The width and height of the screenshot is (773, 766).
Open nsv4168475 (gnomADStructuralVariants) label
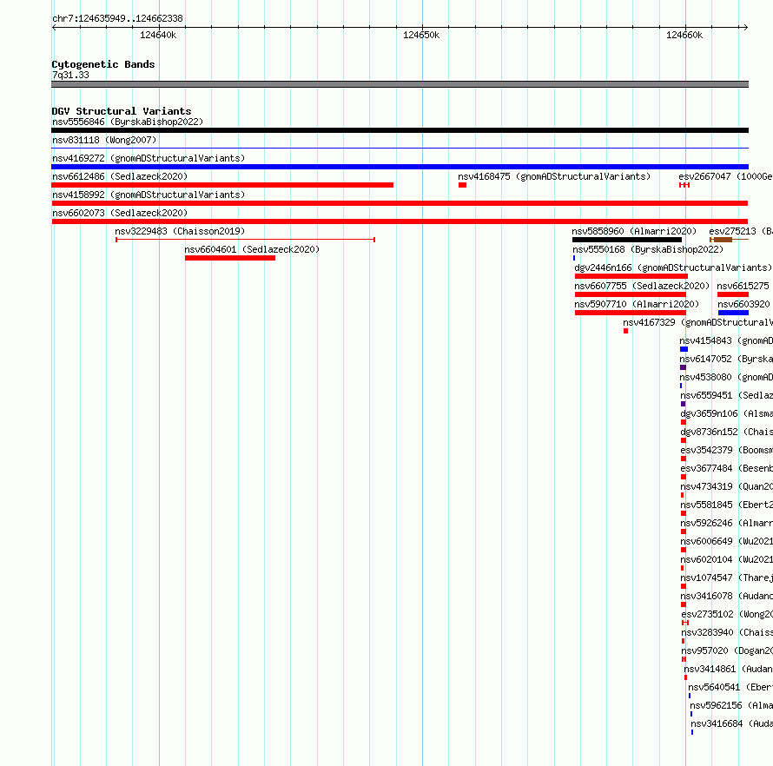(554, 176)
